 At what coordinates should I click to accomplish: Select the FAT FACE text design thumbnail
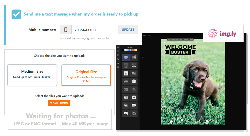point(134,113)
